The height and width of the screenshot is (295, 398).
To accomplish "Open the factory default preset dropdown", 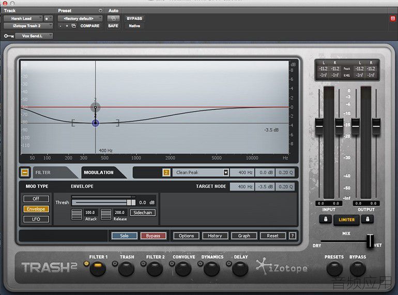I will [80, 19].
